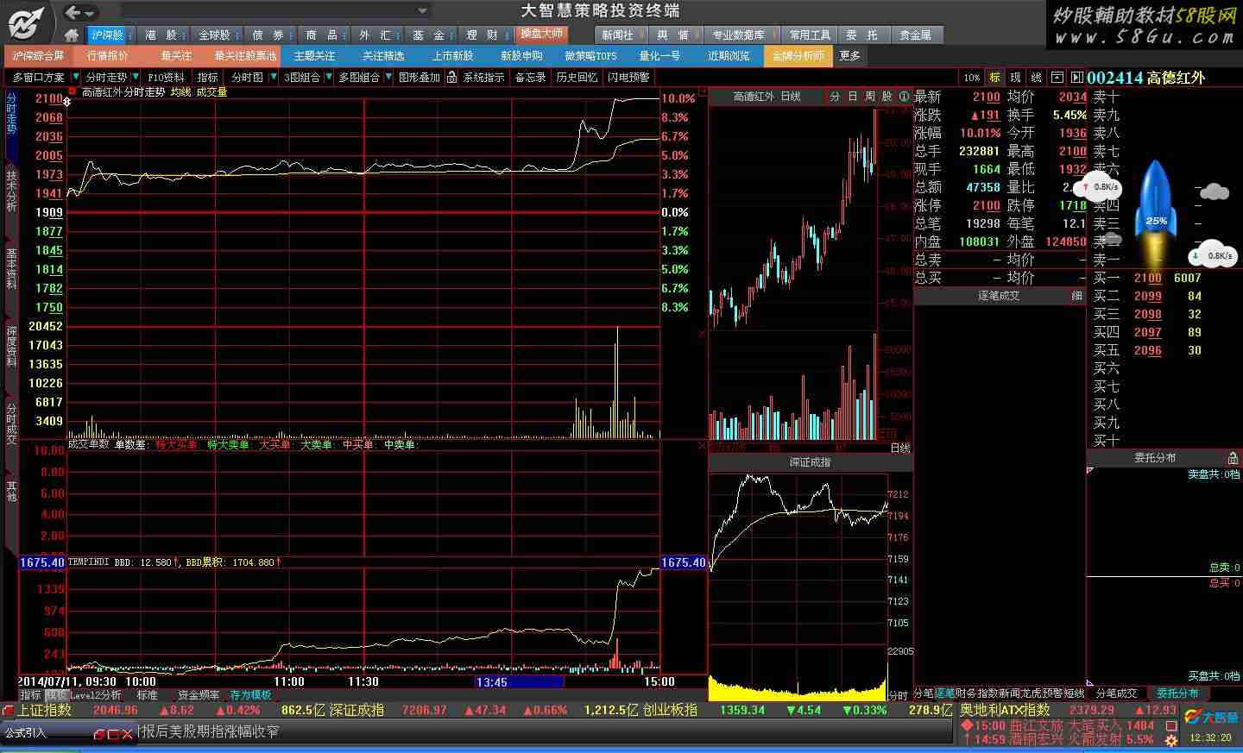Click the 更多 tab for more options
The width and height of the screenshot is (1243, 753).
(x=850, y=55)
